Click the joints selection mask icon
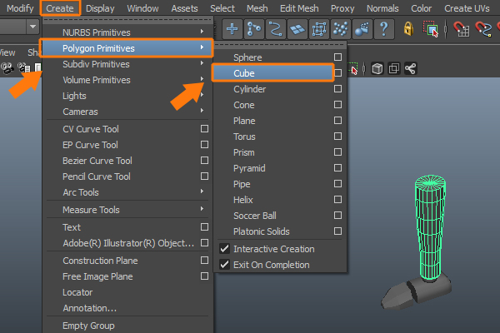Image resolution: width=500 pixels, height=333 pixels. 254,29
